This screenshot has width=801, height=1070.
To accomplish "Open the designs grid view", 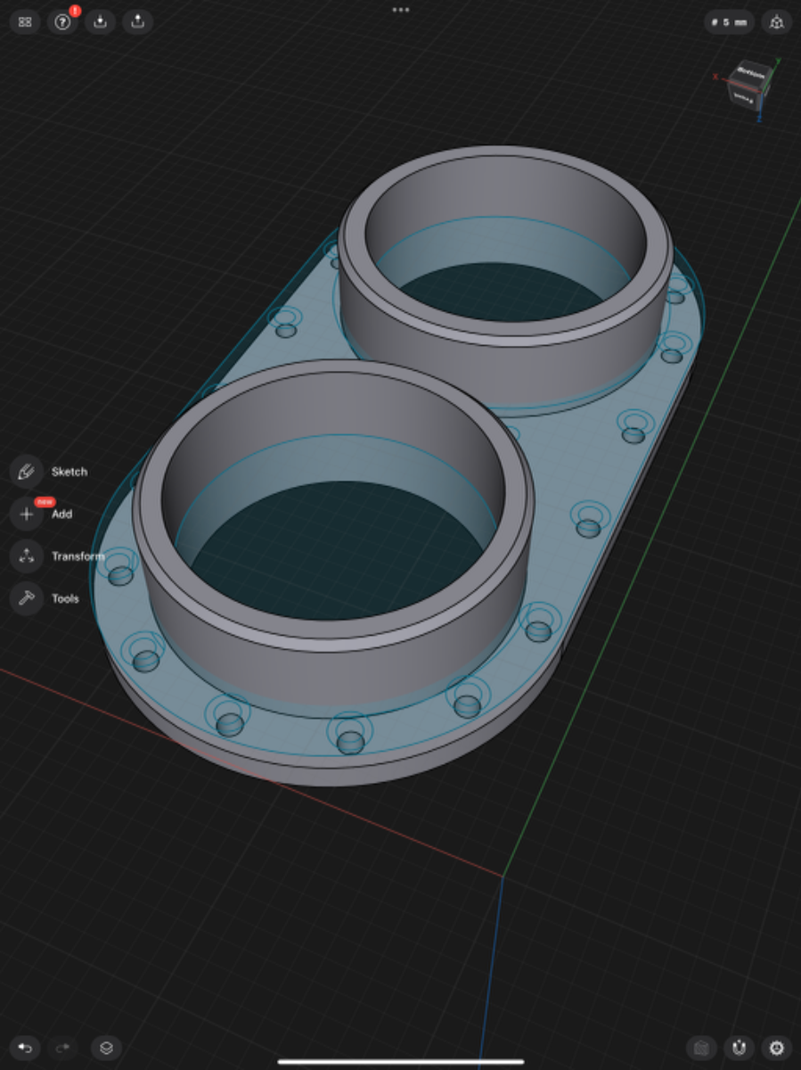I will pyautogui.click(x=25, y=22).
